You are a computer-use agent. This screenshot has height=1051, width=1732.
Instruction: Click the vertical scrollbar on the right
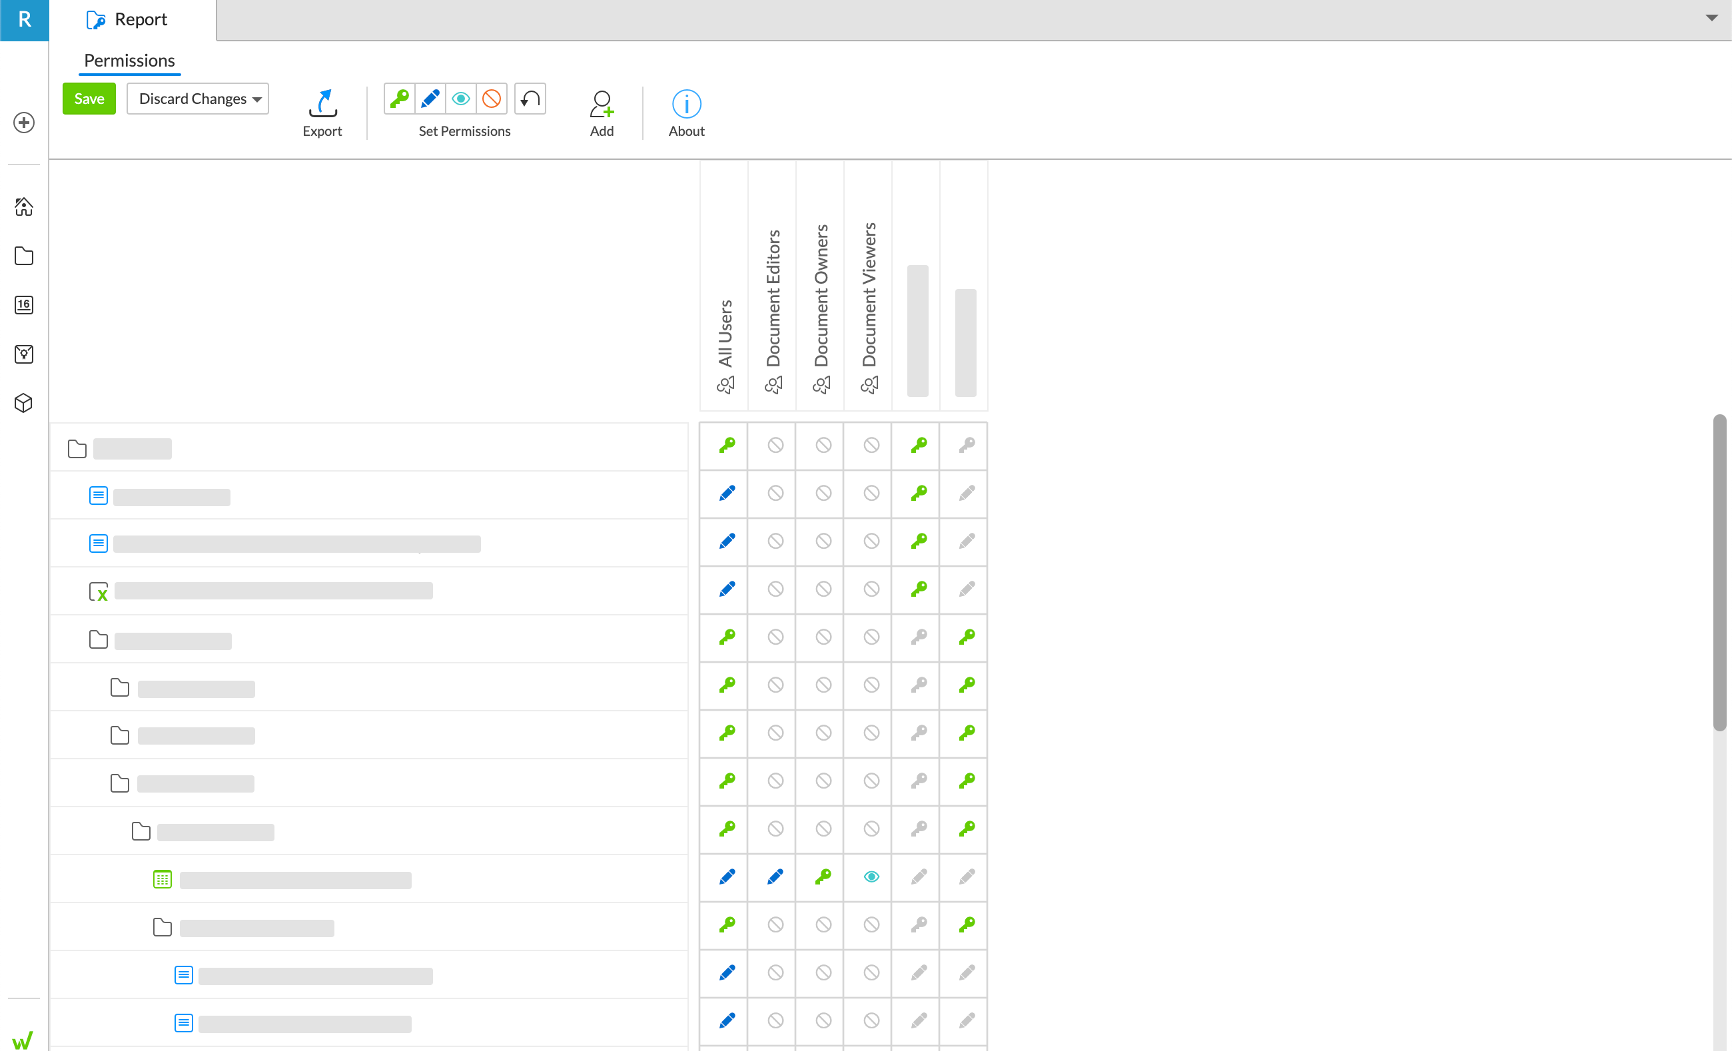point(1719,573)
